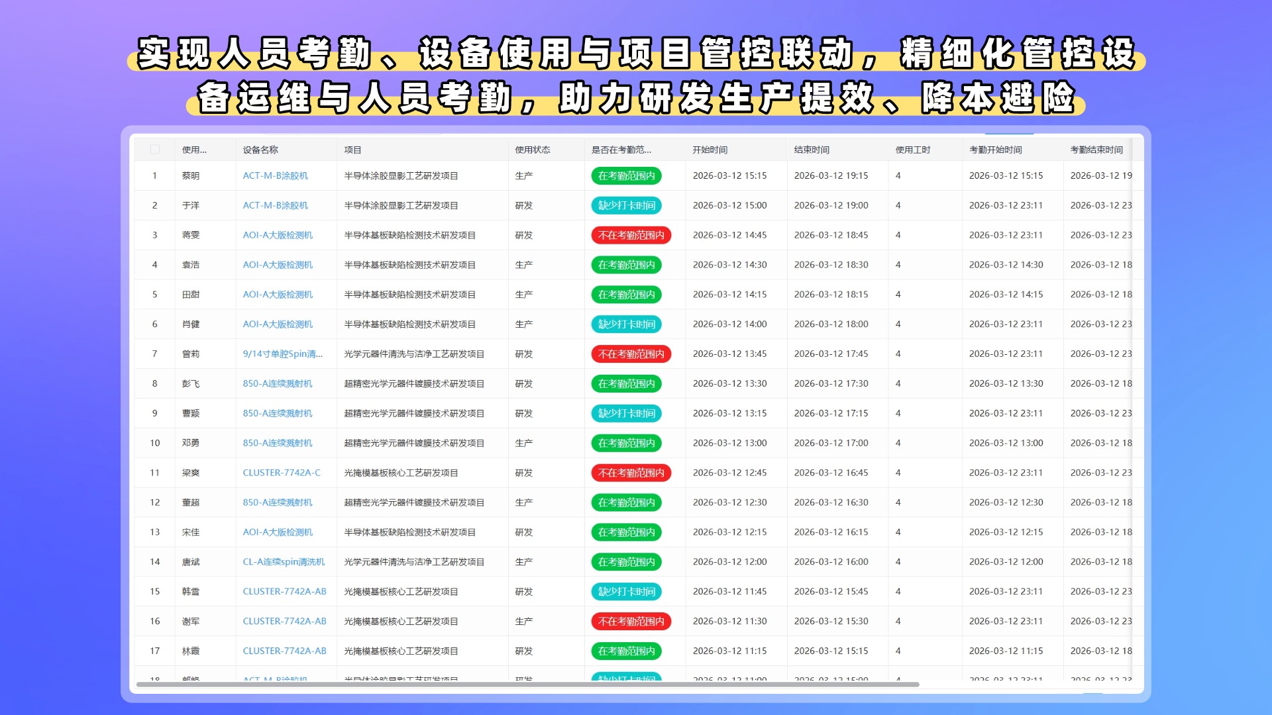
Task: Click 不在考勤范围内 badge in 曾莉's row
Action: tap(631, 354)
